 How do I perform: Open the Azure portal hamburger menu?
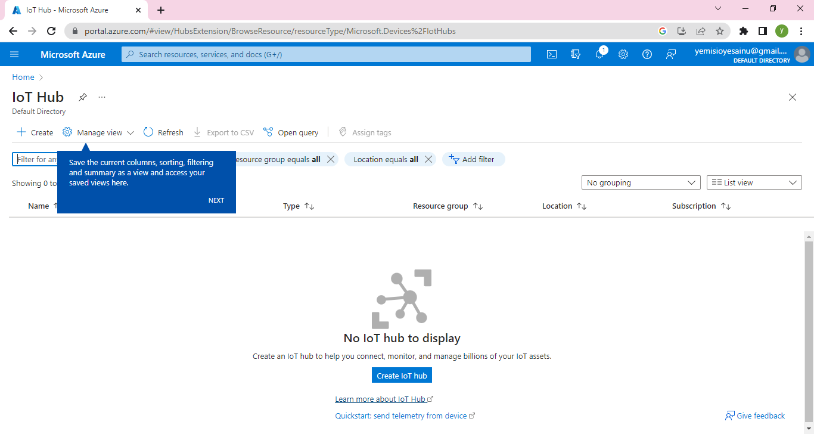point(15,54)
